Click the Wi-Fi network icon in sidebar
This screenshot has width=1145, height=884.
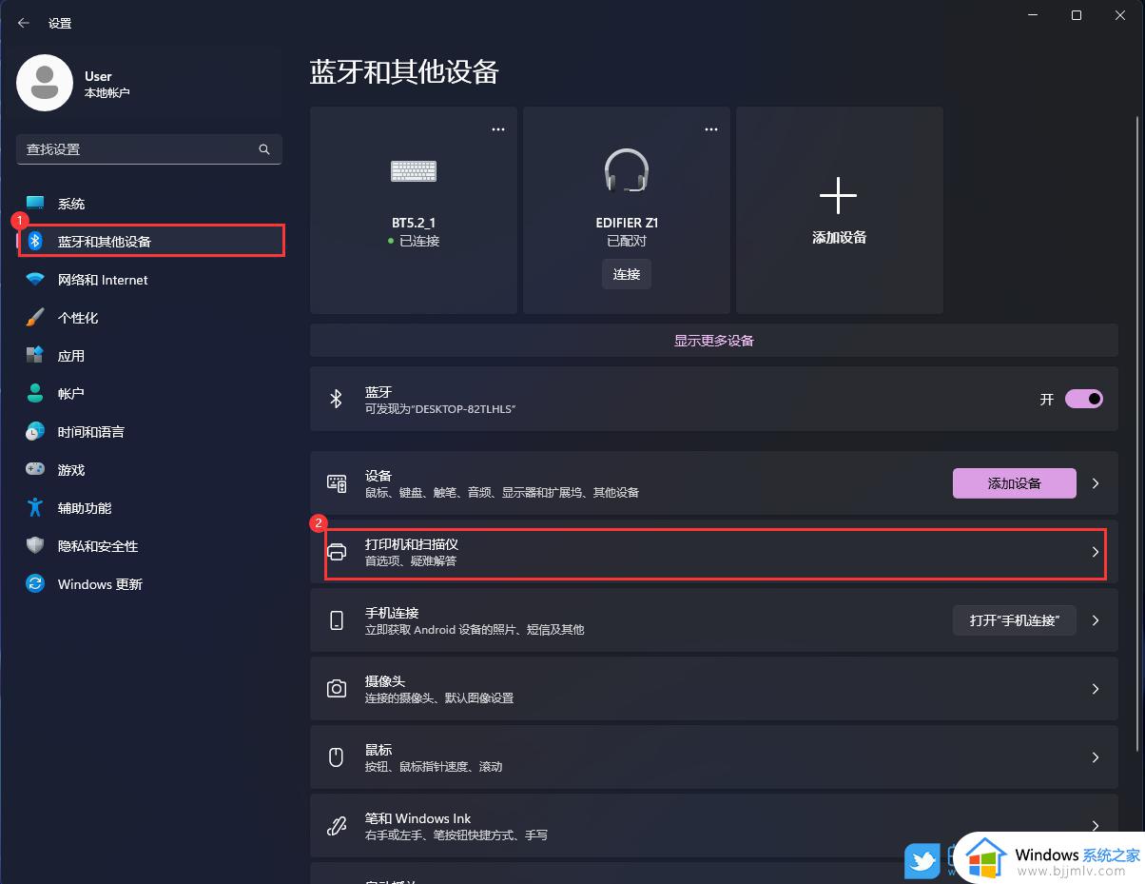pyautogui.click(x=35, y=280)
